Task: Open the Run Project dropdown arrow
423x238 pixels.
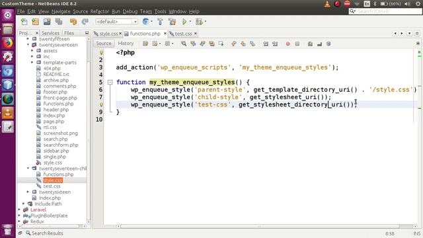Action: click(190, 22)
